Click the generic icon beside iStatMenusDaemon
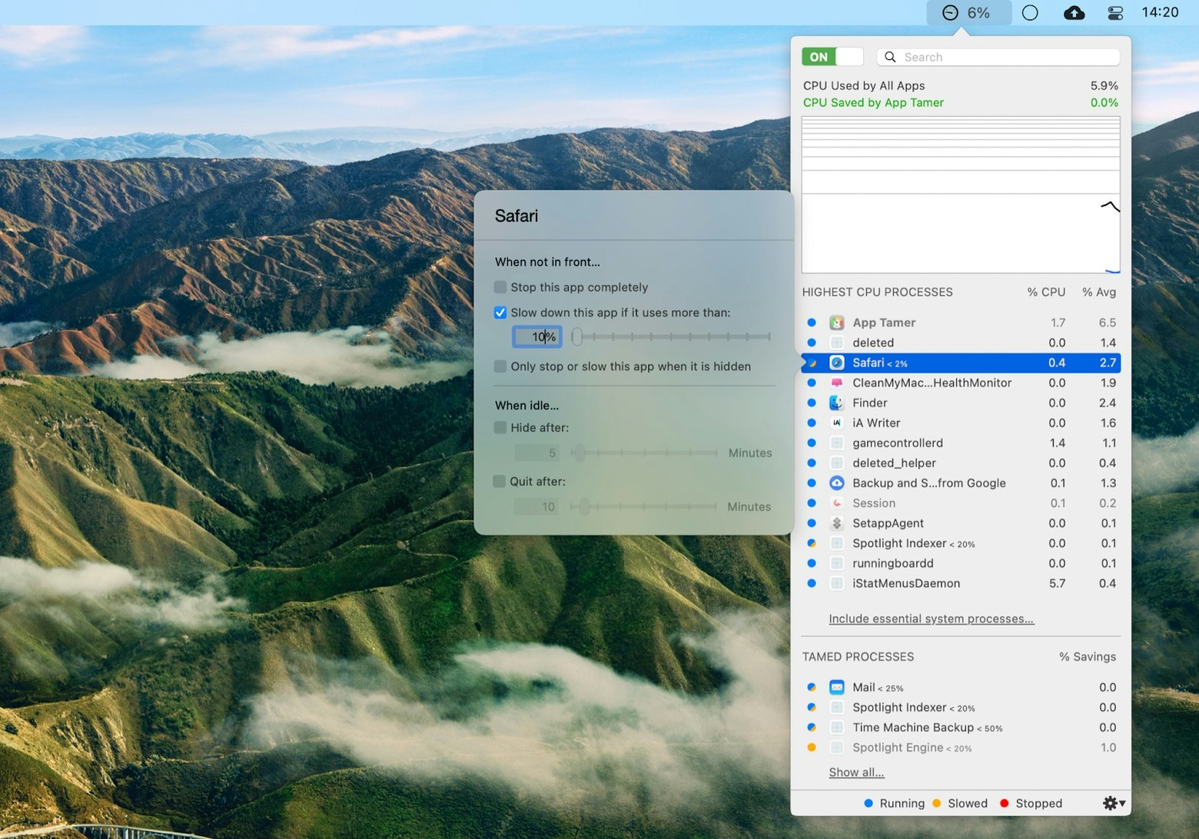 pyautogui.click(x=837, y=583)
